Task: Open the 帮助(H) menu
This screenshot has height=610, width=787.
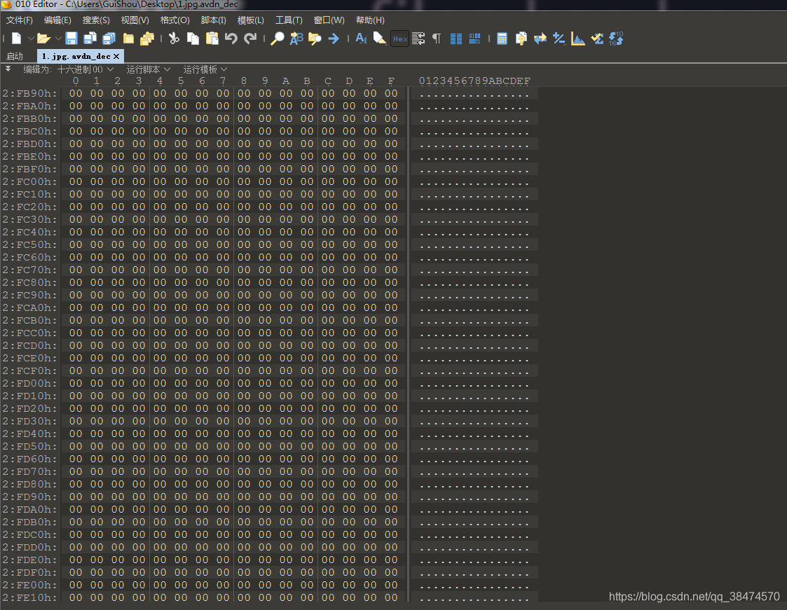Action: 370,20
